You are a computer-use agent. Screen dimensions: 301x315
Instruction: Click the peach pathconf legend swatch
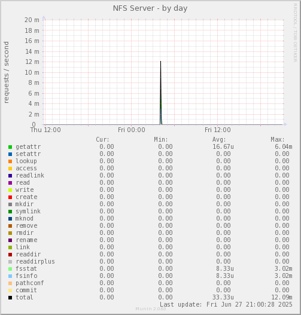coord(10,283)
